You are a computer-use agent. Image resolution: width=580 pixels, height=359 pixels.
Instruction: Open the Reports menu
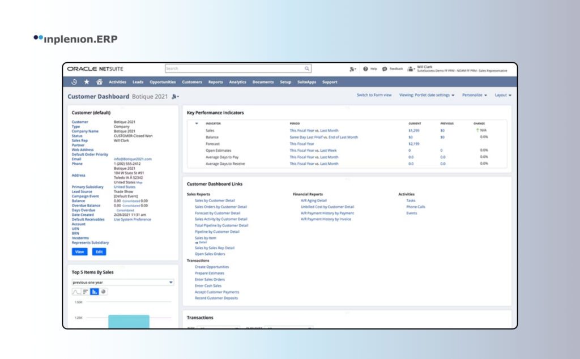215,82
